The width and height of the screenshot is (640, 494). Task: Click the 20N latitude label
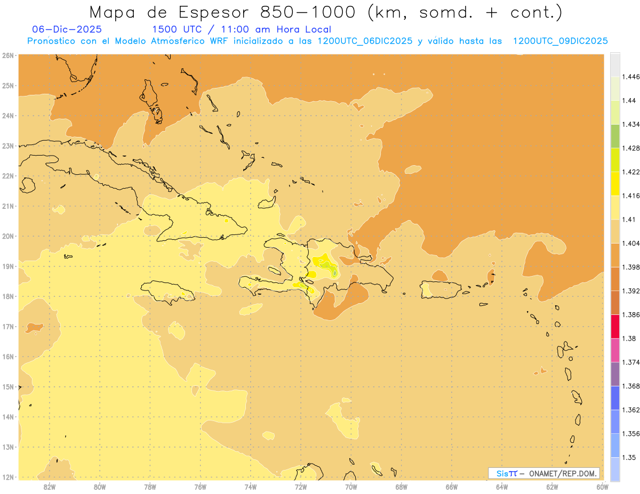(8, 236)
